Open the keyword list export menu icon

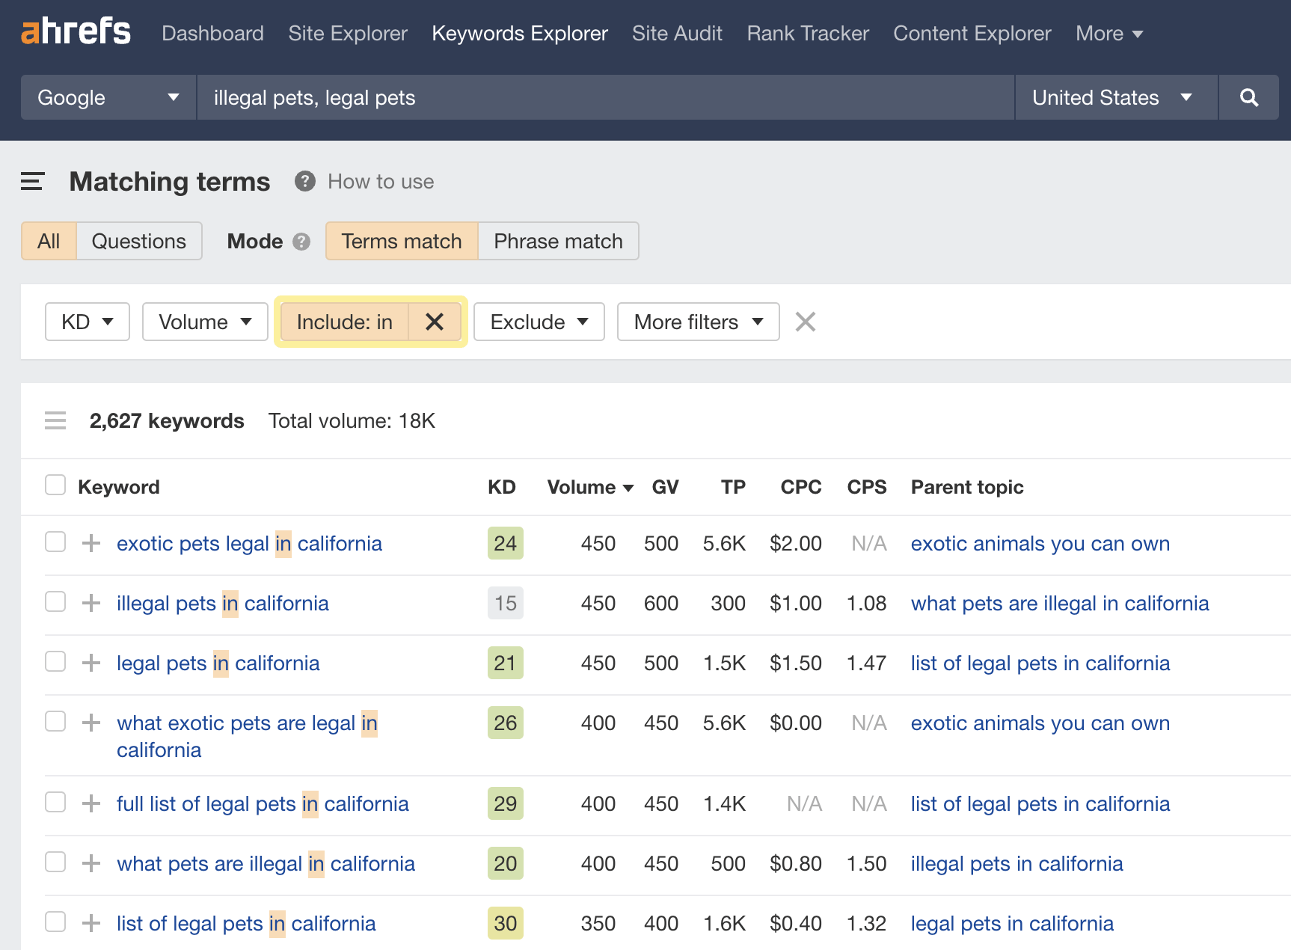55,420
